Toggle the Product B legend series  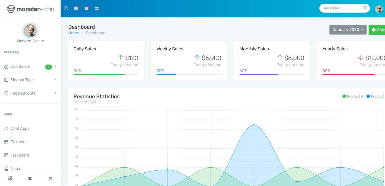click(375, 96)
